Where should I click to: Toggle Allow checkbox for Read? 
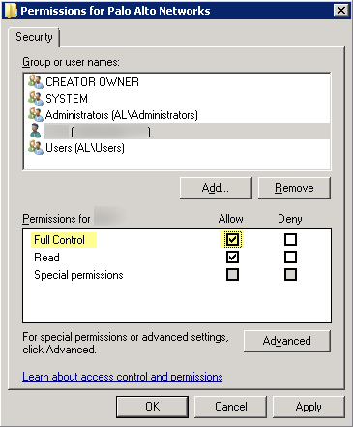pyautogui.click(x=232, y=258)
